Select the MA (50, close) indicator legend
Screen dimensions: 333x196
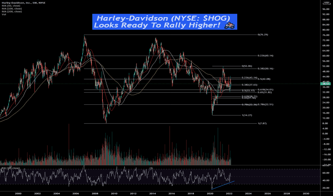coord(11,6)
